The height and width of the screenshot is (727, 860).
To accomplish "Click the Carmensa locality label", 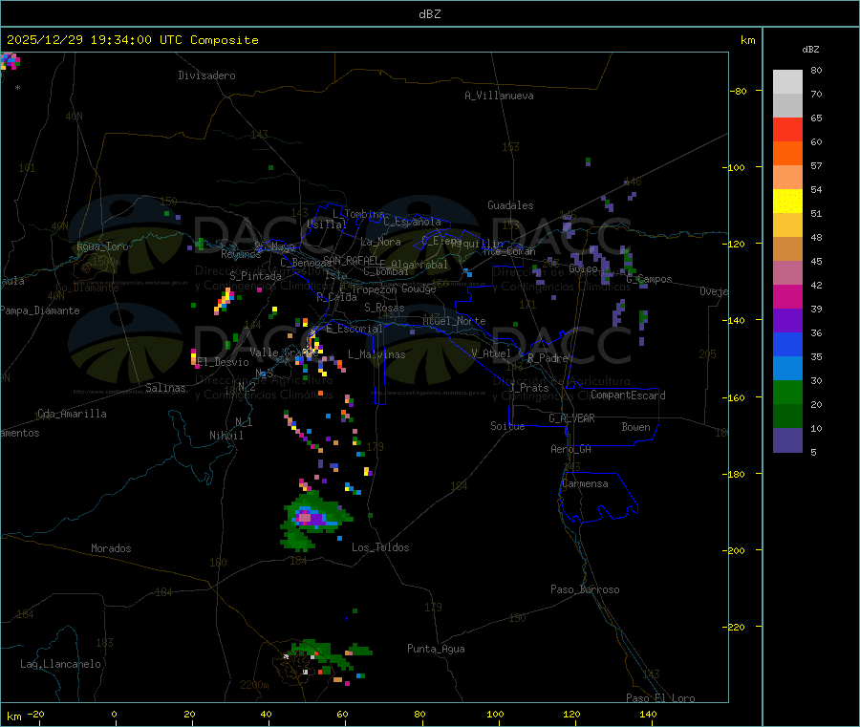I will 585,483.
